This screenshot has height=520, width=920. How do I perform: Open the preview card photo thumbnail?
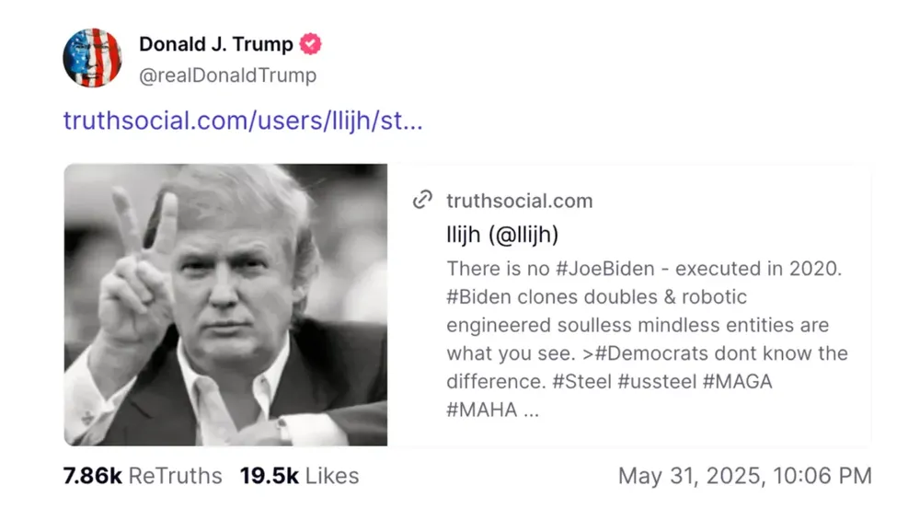[225, 305]
